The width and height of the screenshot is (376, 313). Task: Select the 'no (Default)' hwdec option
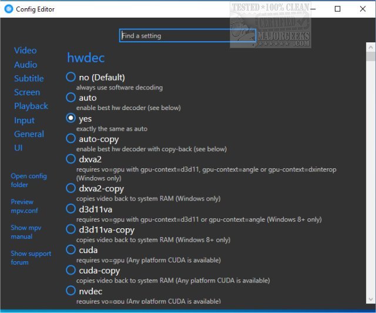click(x=70, y=77)
